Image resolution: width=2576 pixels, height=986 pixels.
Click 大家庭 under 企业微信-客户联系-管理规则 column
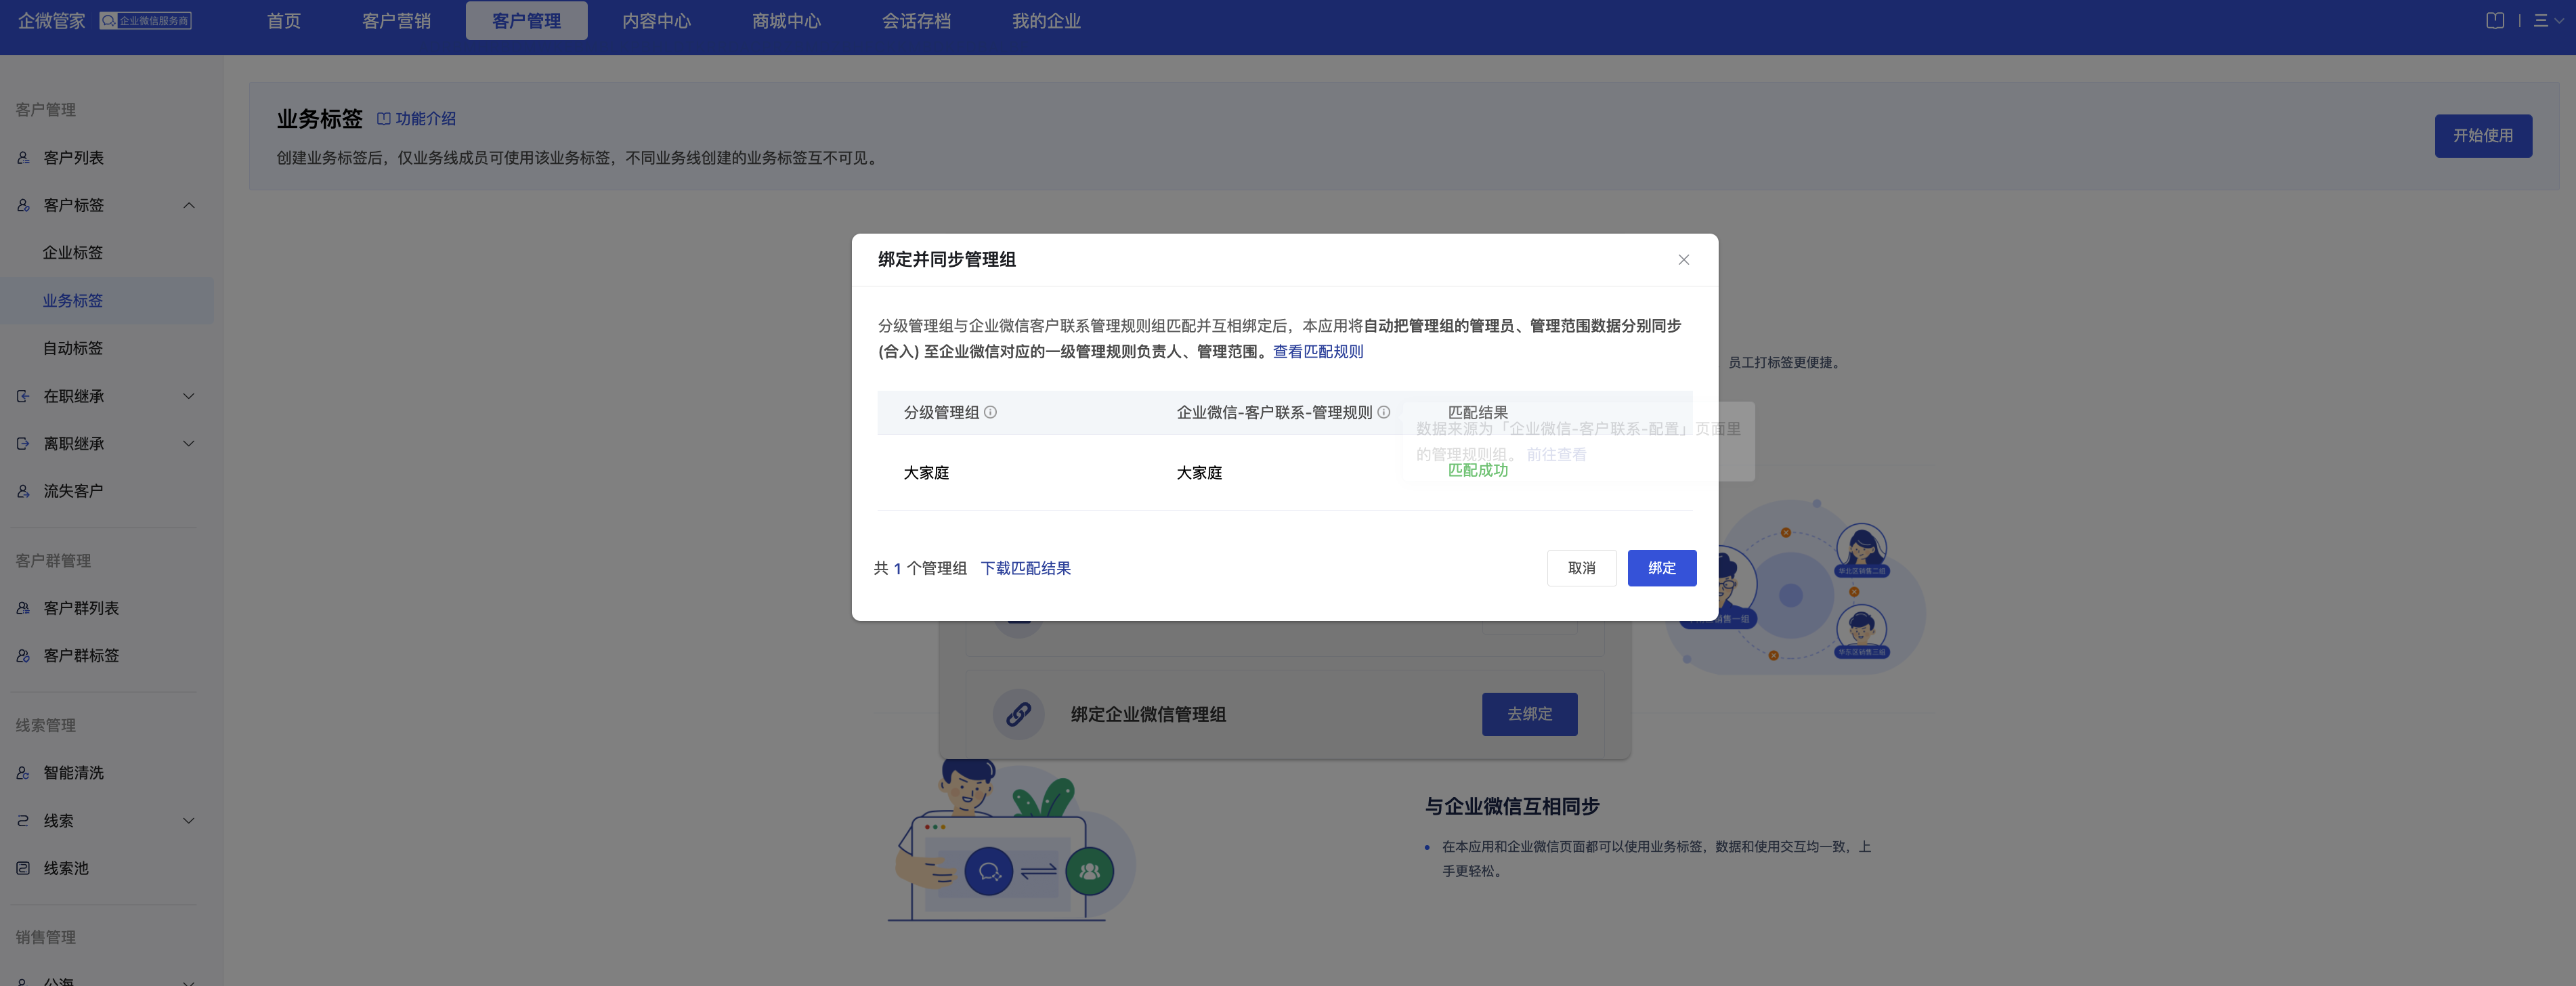click(1199, 473)
